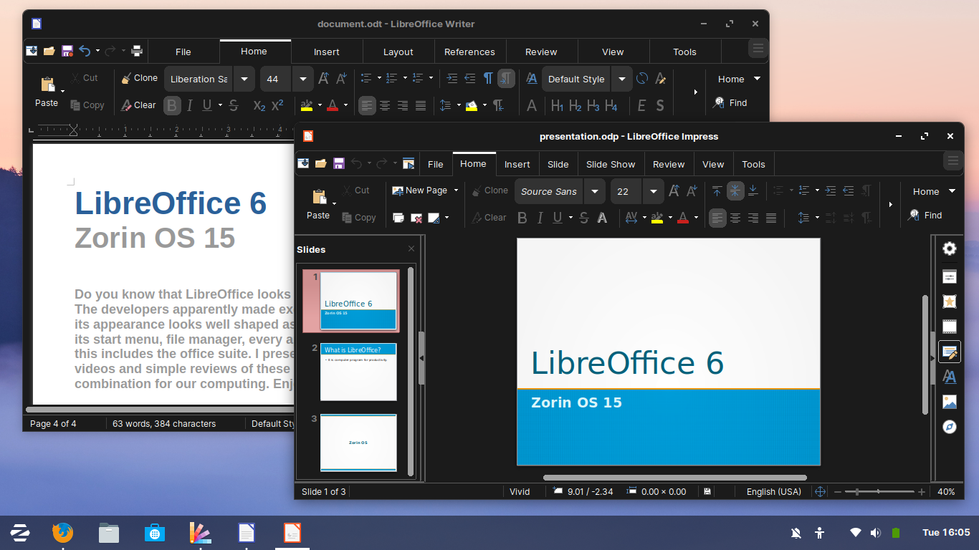979x550 pixels.
Task: Click the Save icon in the Writer toolbar
Action: click(67, 51)
